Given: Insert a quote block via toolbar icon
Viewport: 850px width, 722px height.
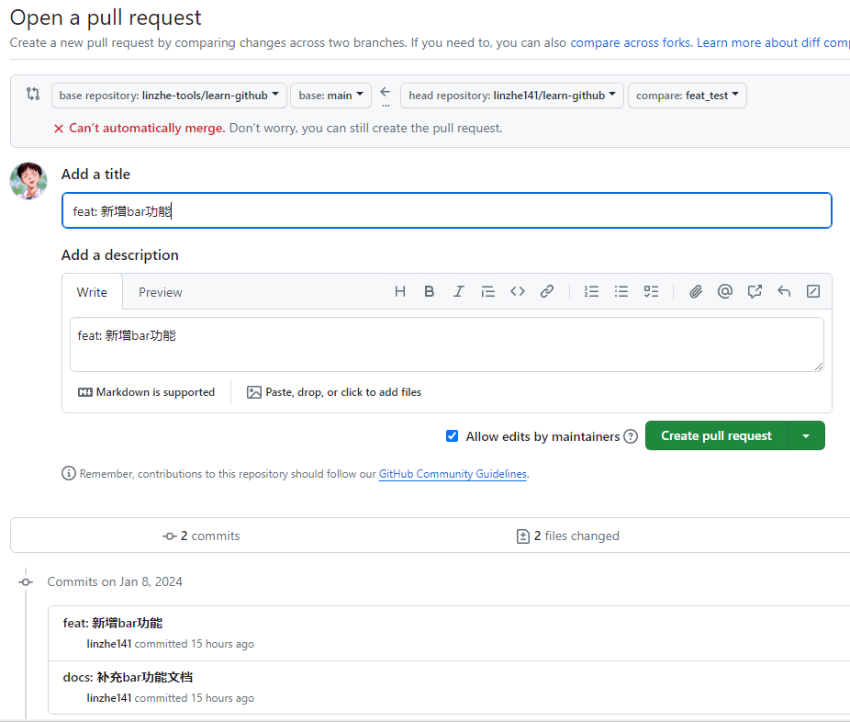Looking at the screenshot, I should tap(488, 292).
